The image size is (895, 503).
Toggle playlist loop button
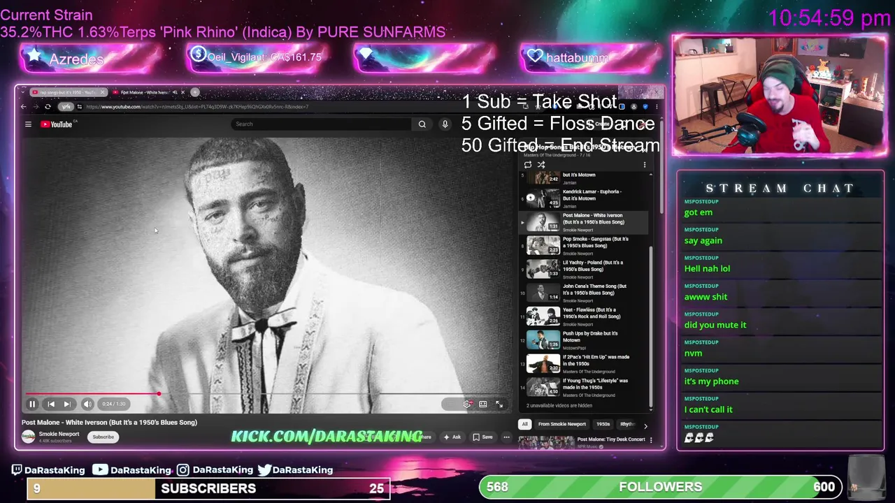pyautogui.click(x=528, y=165)
